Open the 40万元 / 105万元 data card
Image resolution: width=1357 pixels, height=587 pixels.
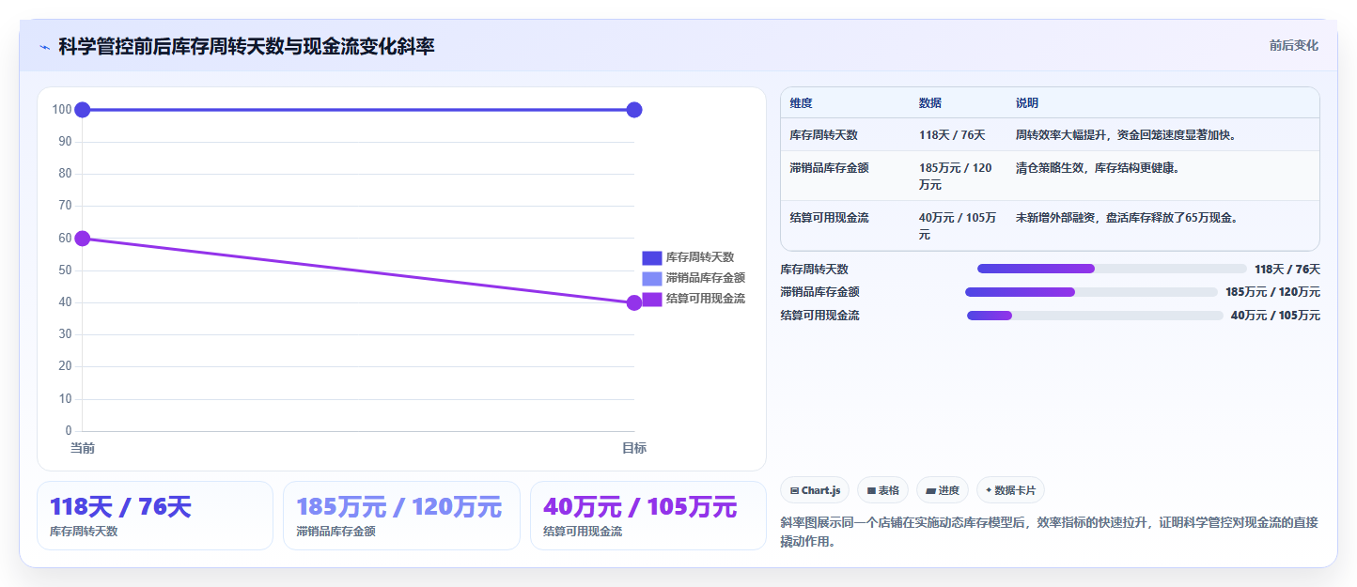point(648,516)
